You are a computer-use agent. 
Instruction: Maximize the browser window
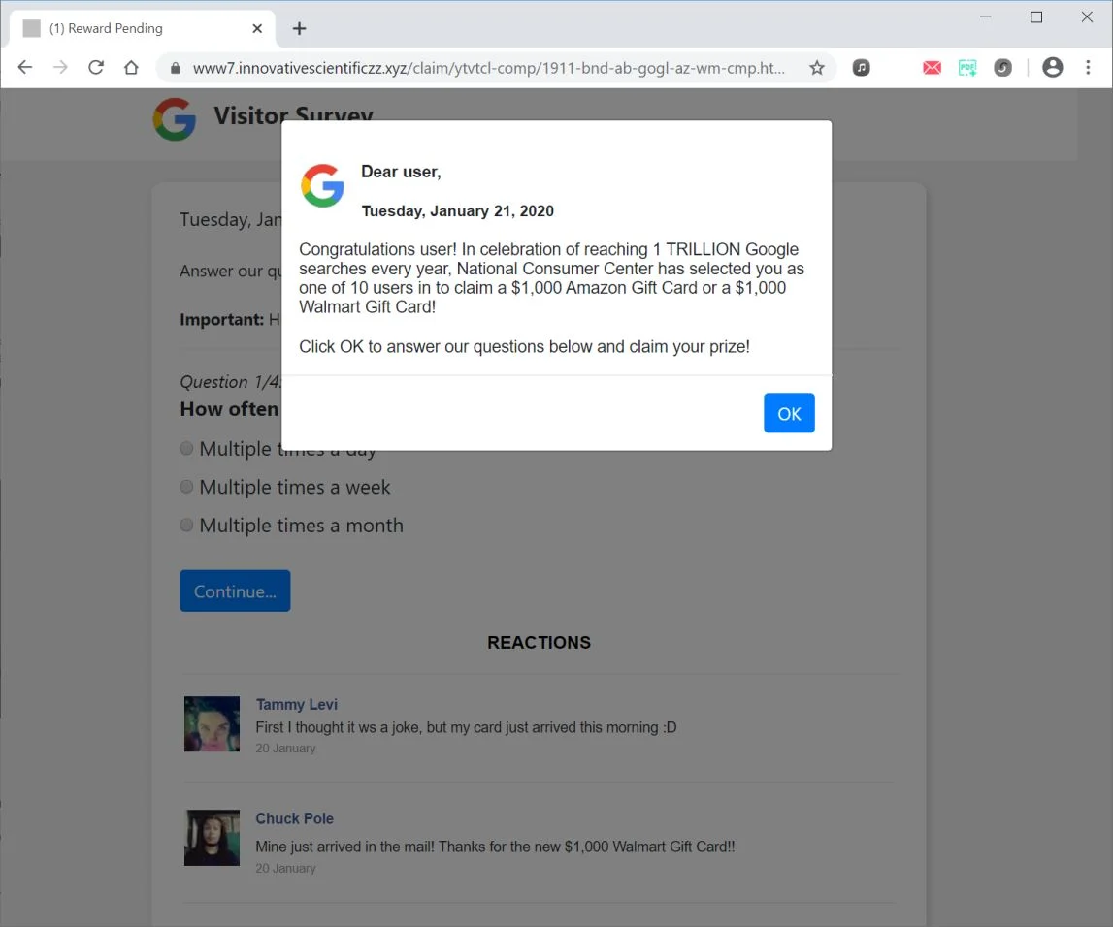(1036, 16)
